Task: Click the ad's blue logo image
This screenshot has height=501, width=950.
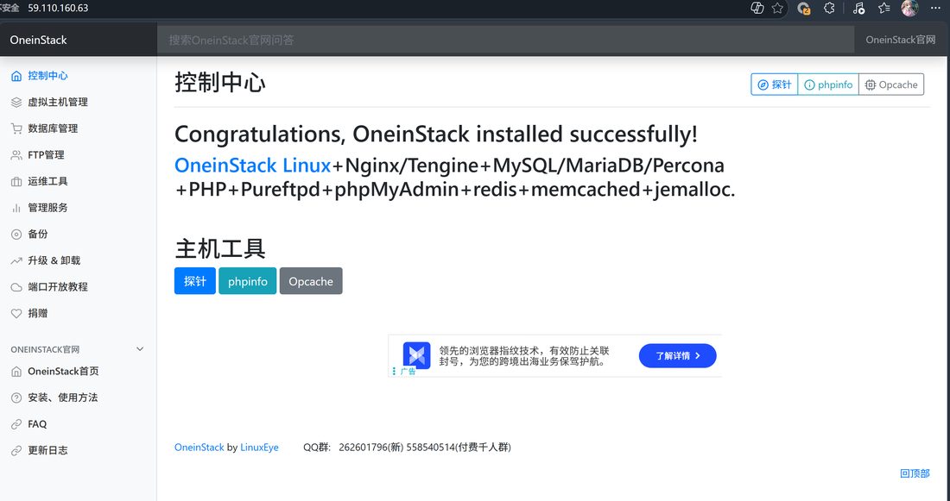Action: pyautogui.click(x=417, y=355)
